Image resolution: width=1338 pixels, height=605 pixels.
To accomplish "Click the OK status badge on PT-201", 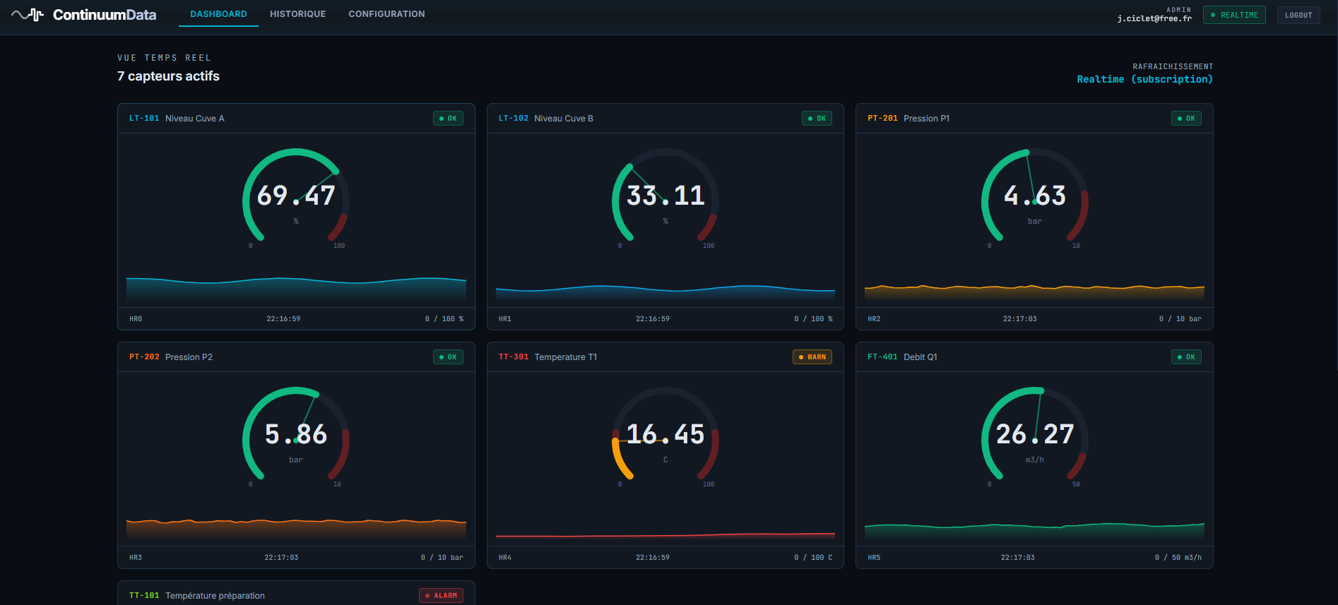I will point(1186,119).
